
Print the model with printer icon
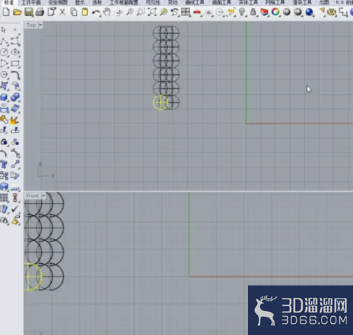coord(40,12)
